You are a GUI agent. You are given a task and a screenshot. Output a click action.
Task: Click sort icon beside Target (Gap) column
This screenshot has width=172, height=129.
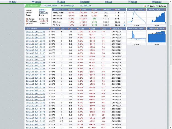click(x=111, y=29)
